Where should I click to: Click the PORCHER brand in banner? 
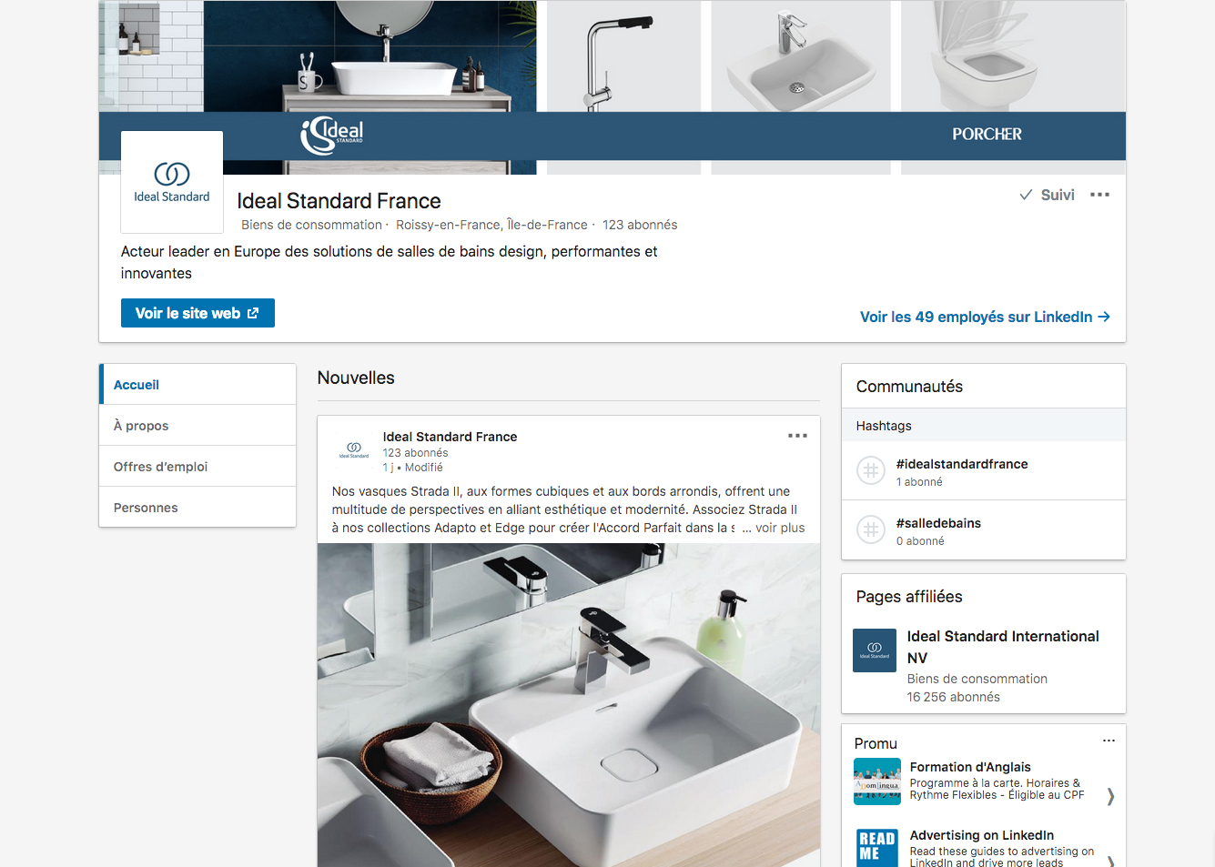click(x=987, y=134)
